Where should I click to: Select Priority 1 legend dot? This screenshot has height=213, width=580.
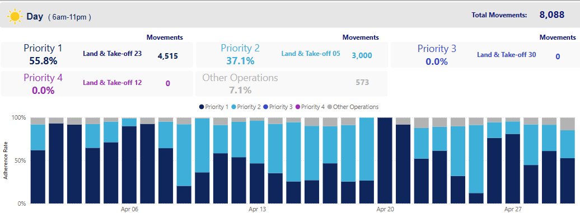pos(201,107)
